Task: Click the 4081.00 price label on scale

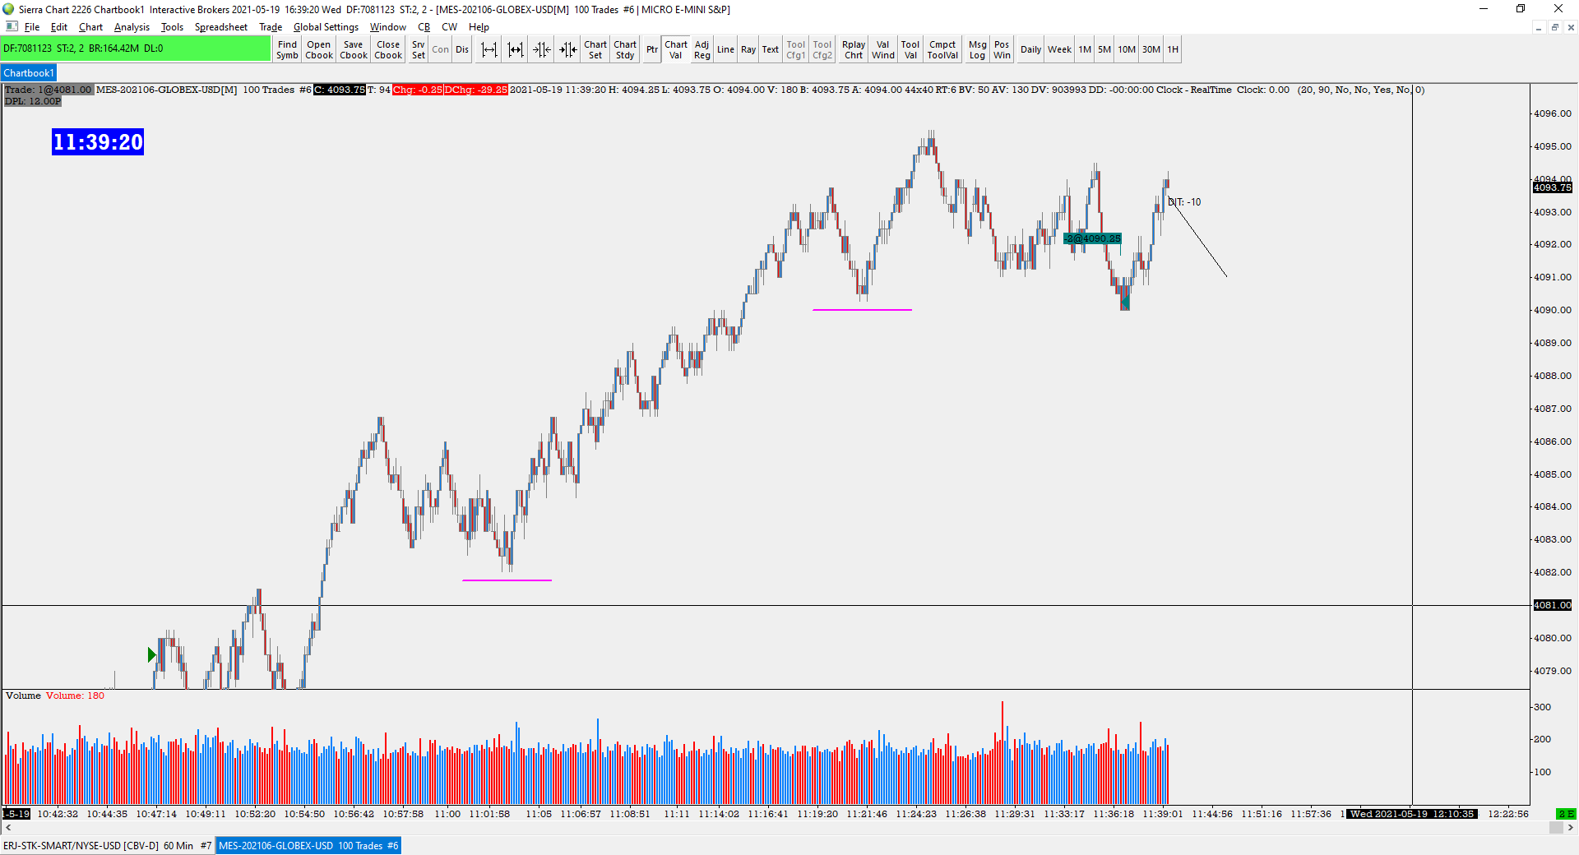Action: 1552,606
